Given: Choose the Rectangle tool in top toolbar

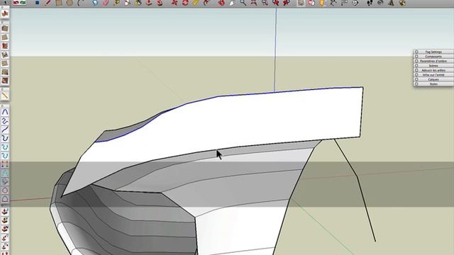Looking at the screenshot, I should point(59,3).
